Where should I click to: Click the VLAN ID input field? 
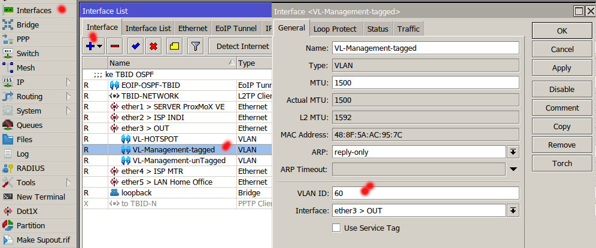425,193
